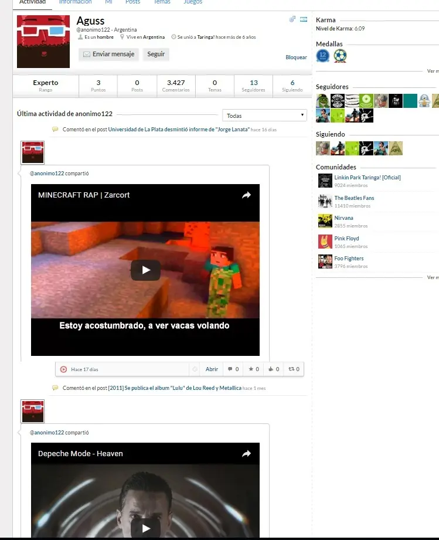Click Ver más under Medallas section

point(433,71)
